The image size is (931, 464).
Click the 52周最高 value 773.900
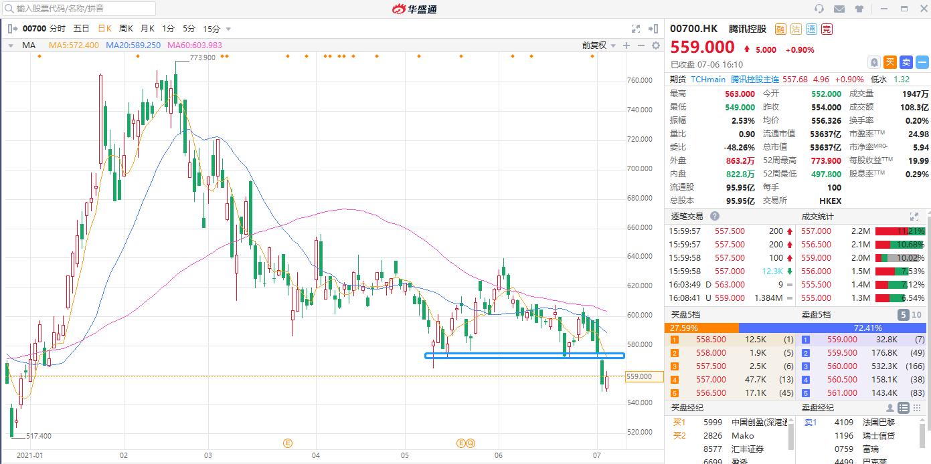point(825,160)
